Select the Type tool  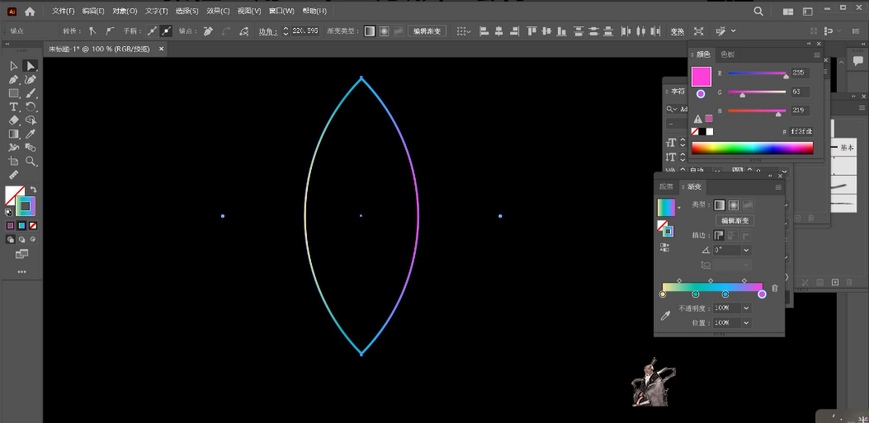(13, 107)
